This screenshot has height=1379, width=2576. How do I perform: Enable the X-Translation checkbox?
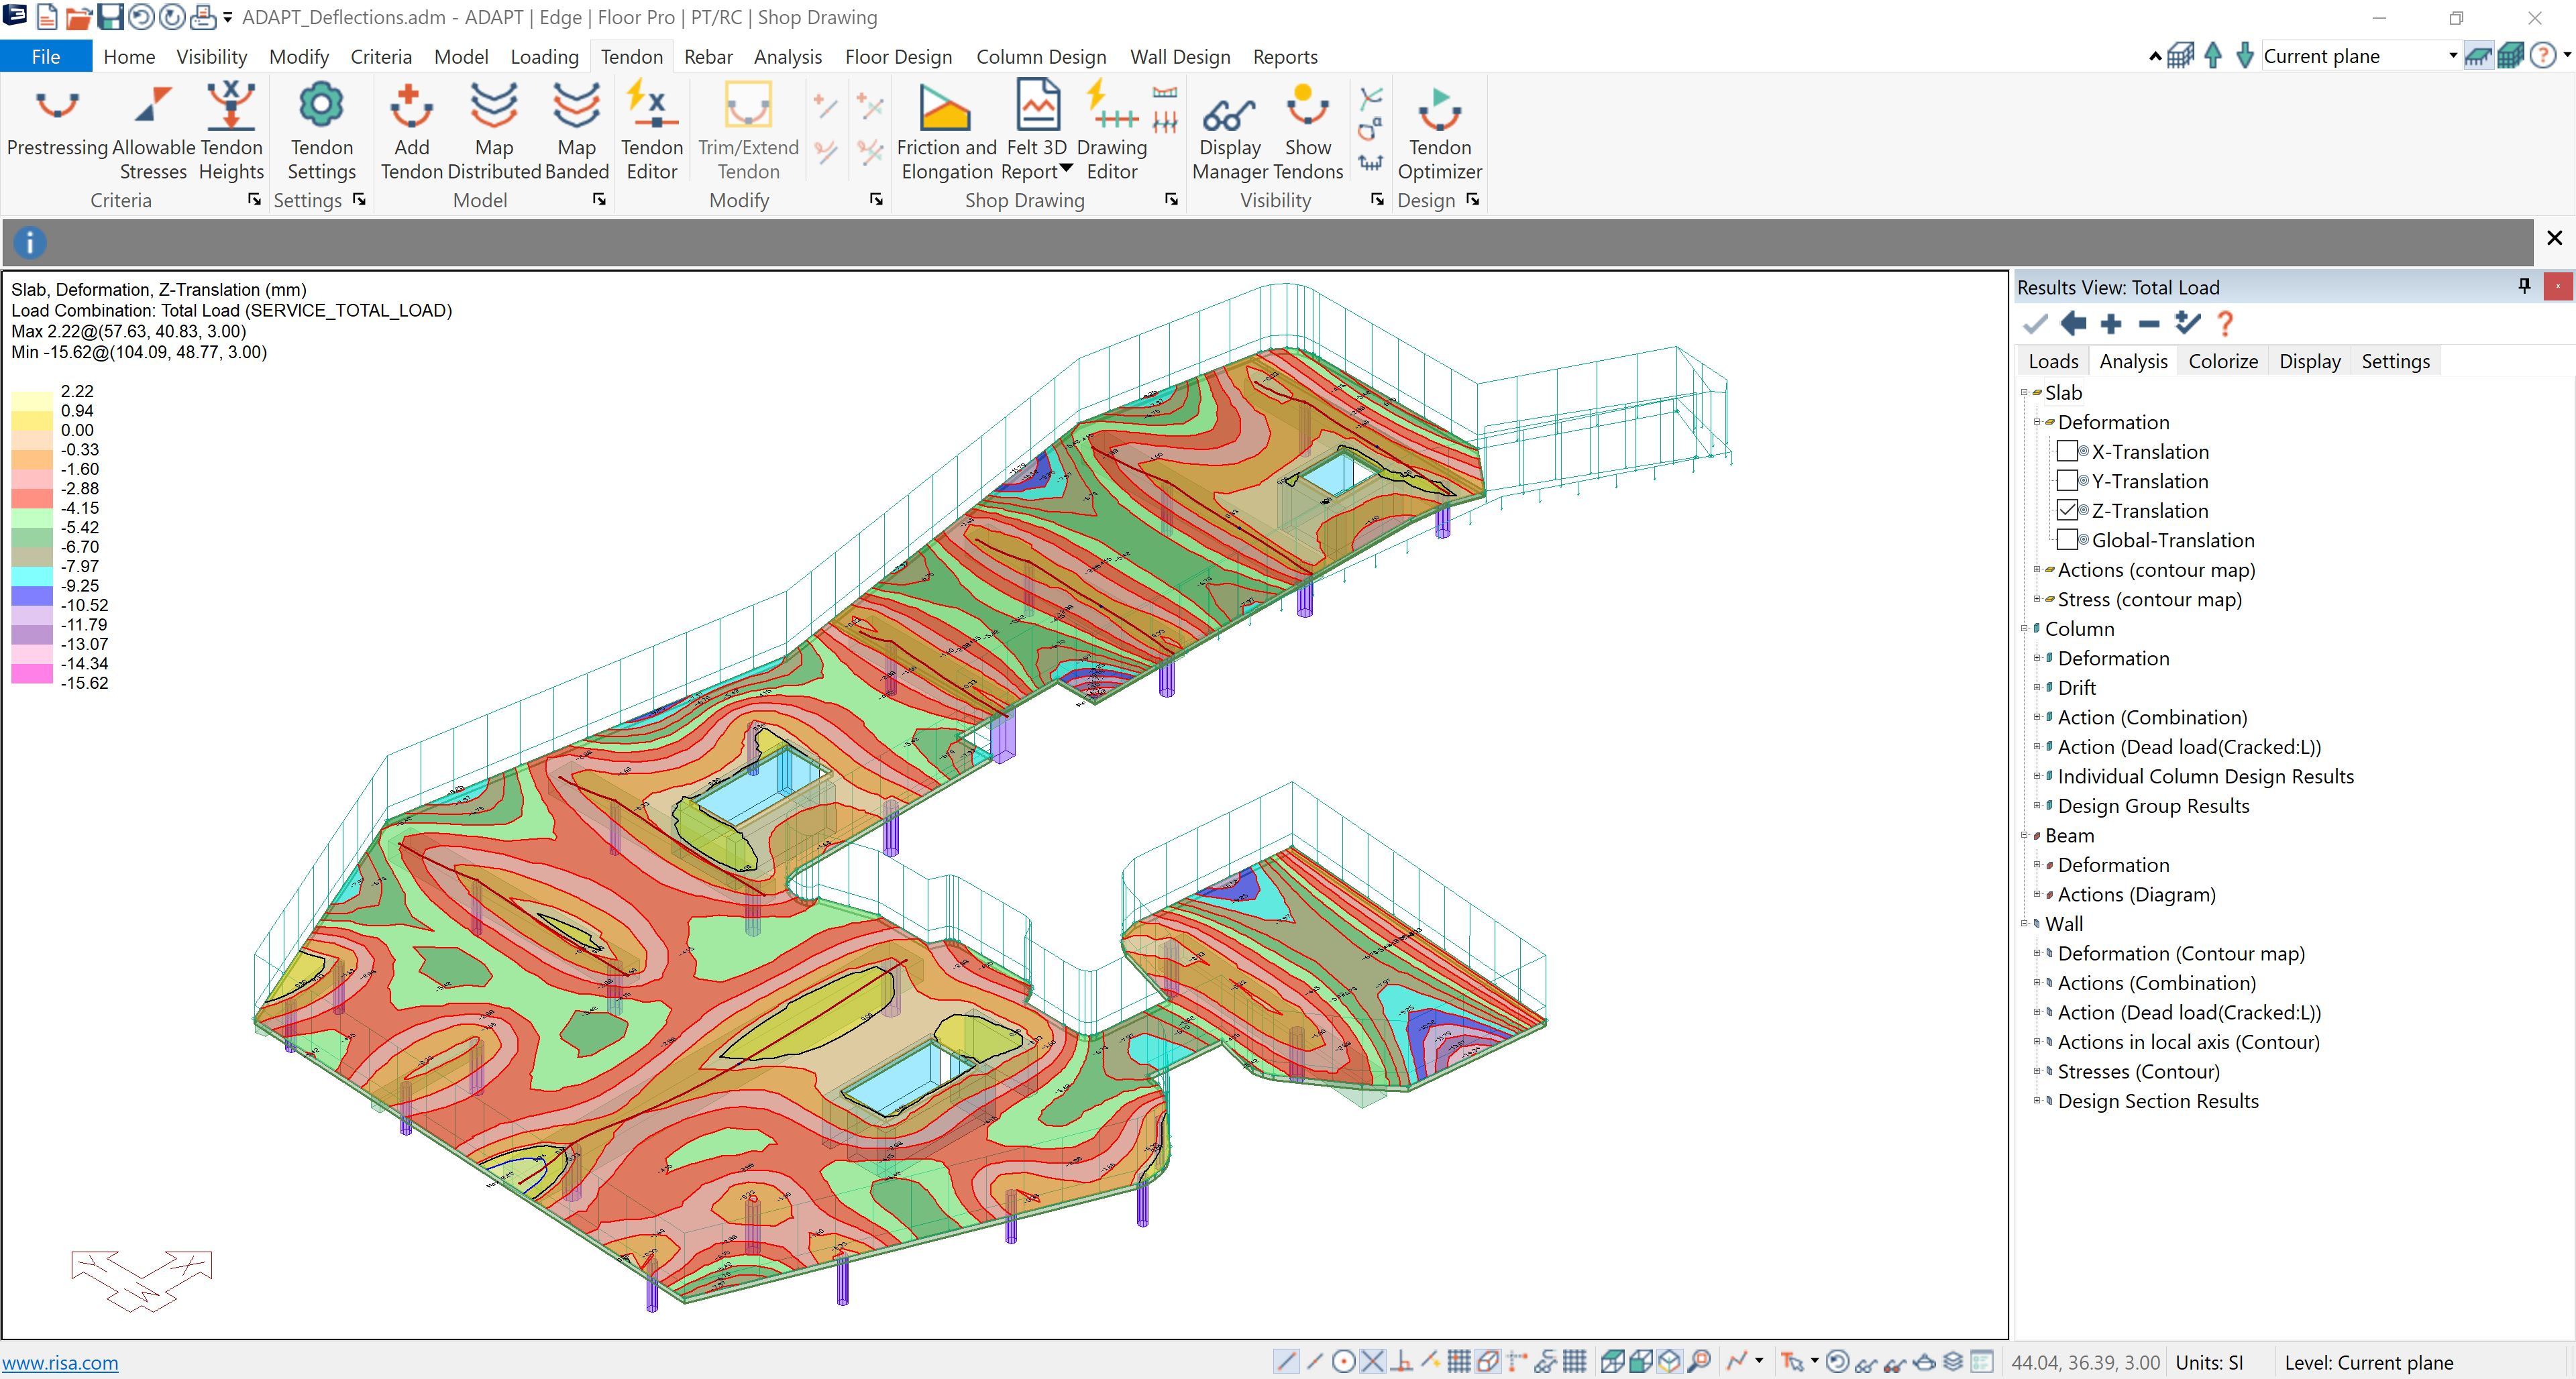click(x=2067, y=452)
